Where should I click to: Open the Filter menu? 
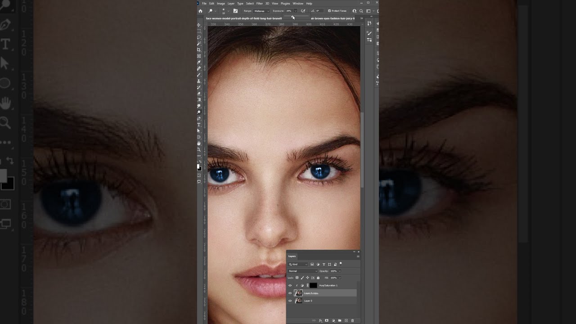pyautogui.click(x=259, y=4)
